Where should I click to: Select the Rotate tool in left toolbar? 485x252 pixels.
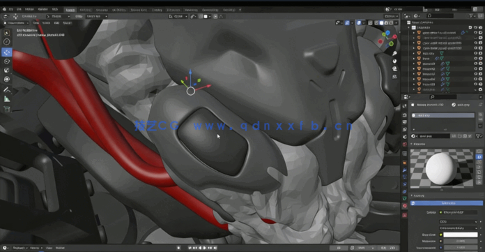tap(7, 61)
